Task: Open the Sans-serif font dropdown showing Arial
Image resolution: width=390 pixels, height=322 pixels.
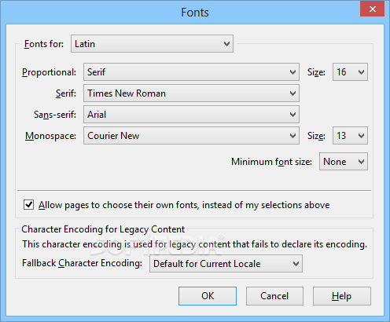Action: (x=191, y=114)
